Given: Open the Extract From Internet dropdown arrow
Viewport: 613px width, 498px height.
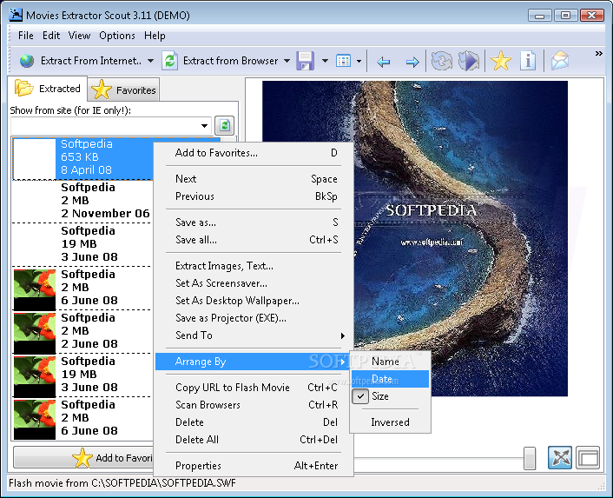Looking at the screenshot, I should [x=150, y=61].
